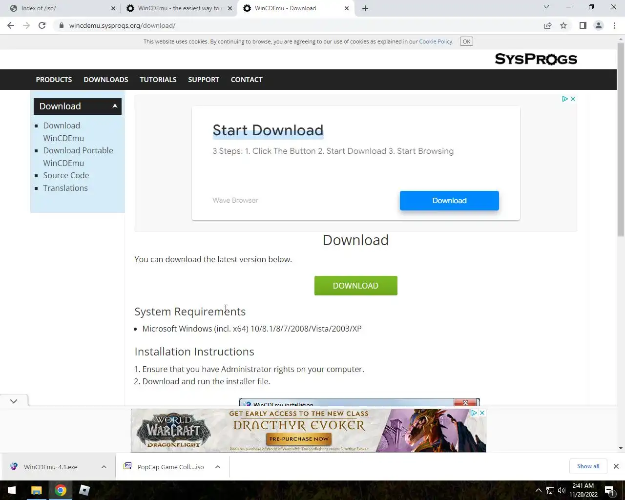Expand options for WinCDEmu-4.1.exe download
The width and height of the screenshot is (625, 500).
point(104,467)
